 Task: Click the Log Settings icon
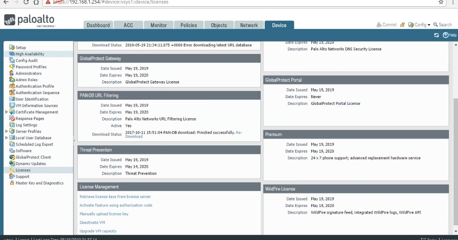point(12,124)
